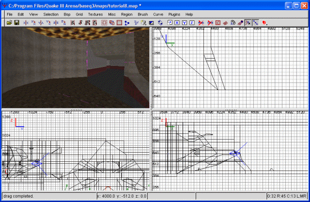Click the blue connected-nodes icon

pyautogui.click(x=127, y=23)
